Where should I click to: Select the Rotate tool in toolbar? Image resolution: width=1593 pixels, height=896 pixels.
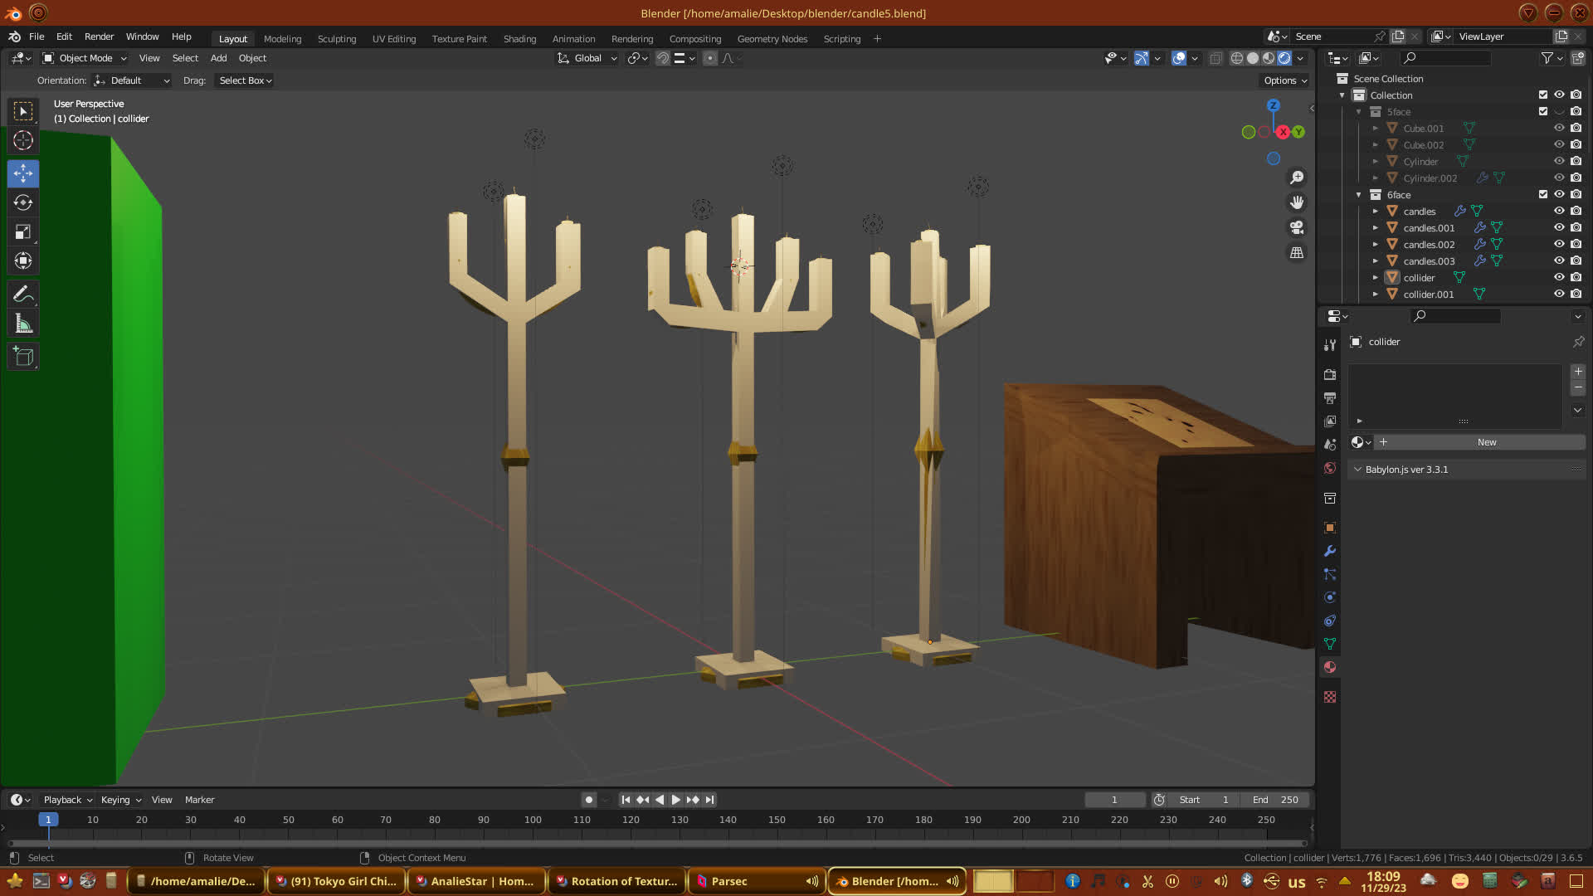(23, 202)
